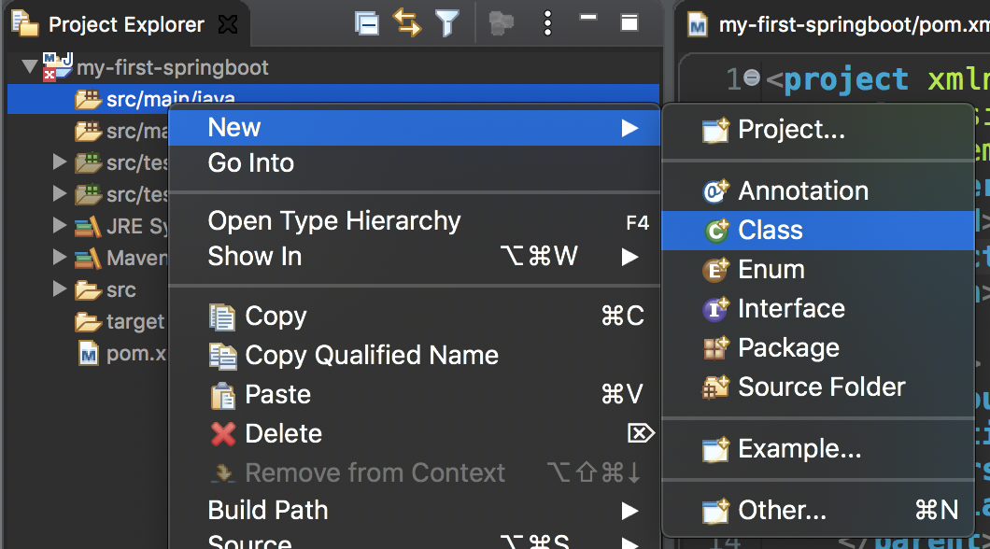Image resolution: width=990 pixels, height=549 pixels.
Task: Collapse the my-first-springboot project node
Action: pos(29,67)
